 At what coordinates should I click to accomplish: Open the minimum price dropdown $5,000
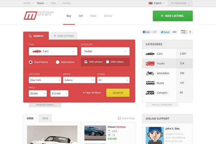[x=38, y=93]
